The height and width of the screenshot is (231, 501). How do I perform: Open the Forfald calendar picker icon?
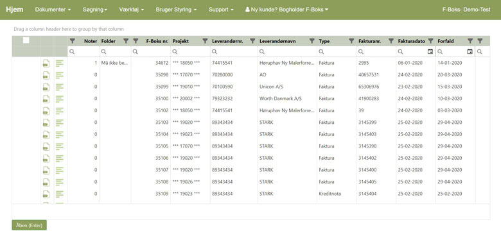coord(470,52)
